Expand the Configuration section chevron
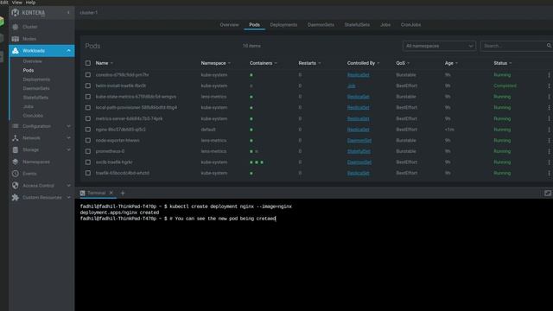This screenshot has height=311, width=553. coord(68,126)
